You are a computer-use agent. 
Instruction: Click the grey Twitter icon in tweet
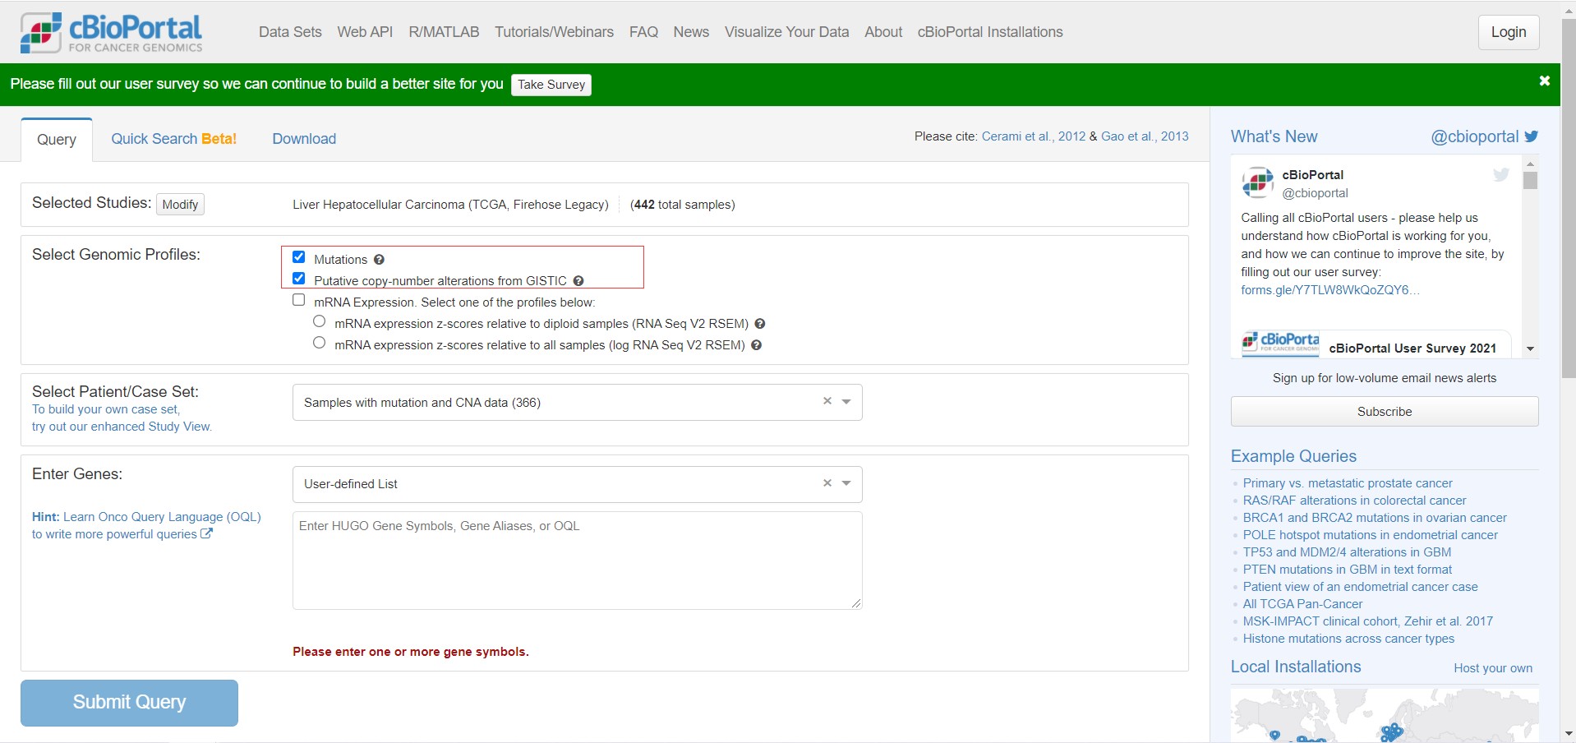pos(1501,174)
